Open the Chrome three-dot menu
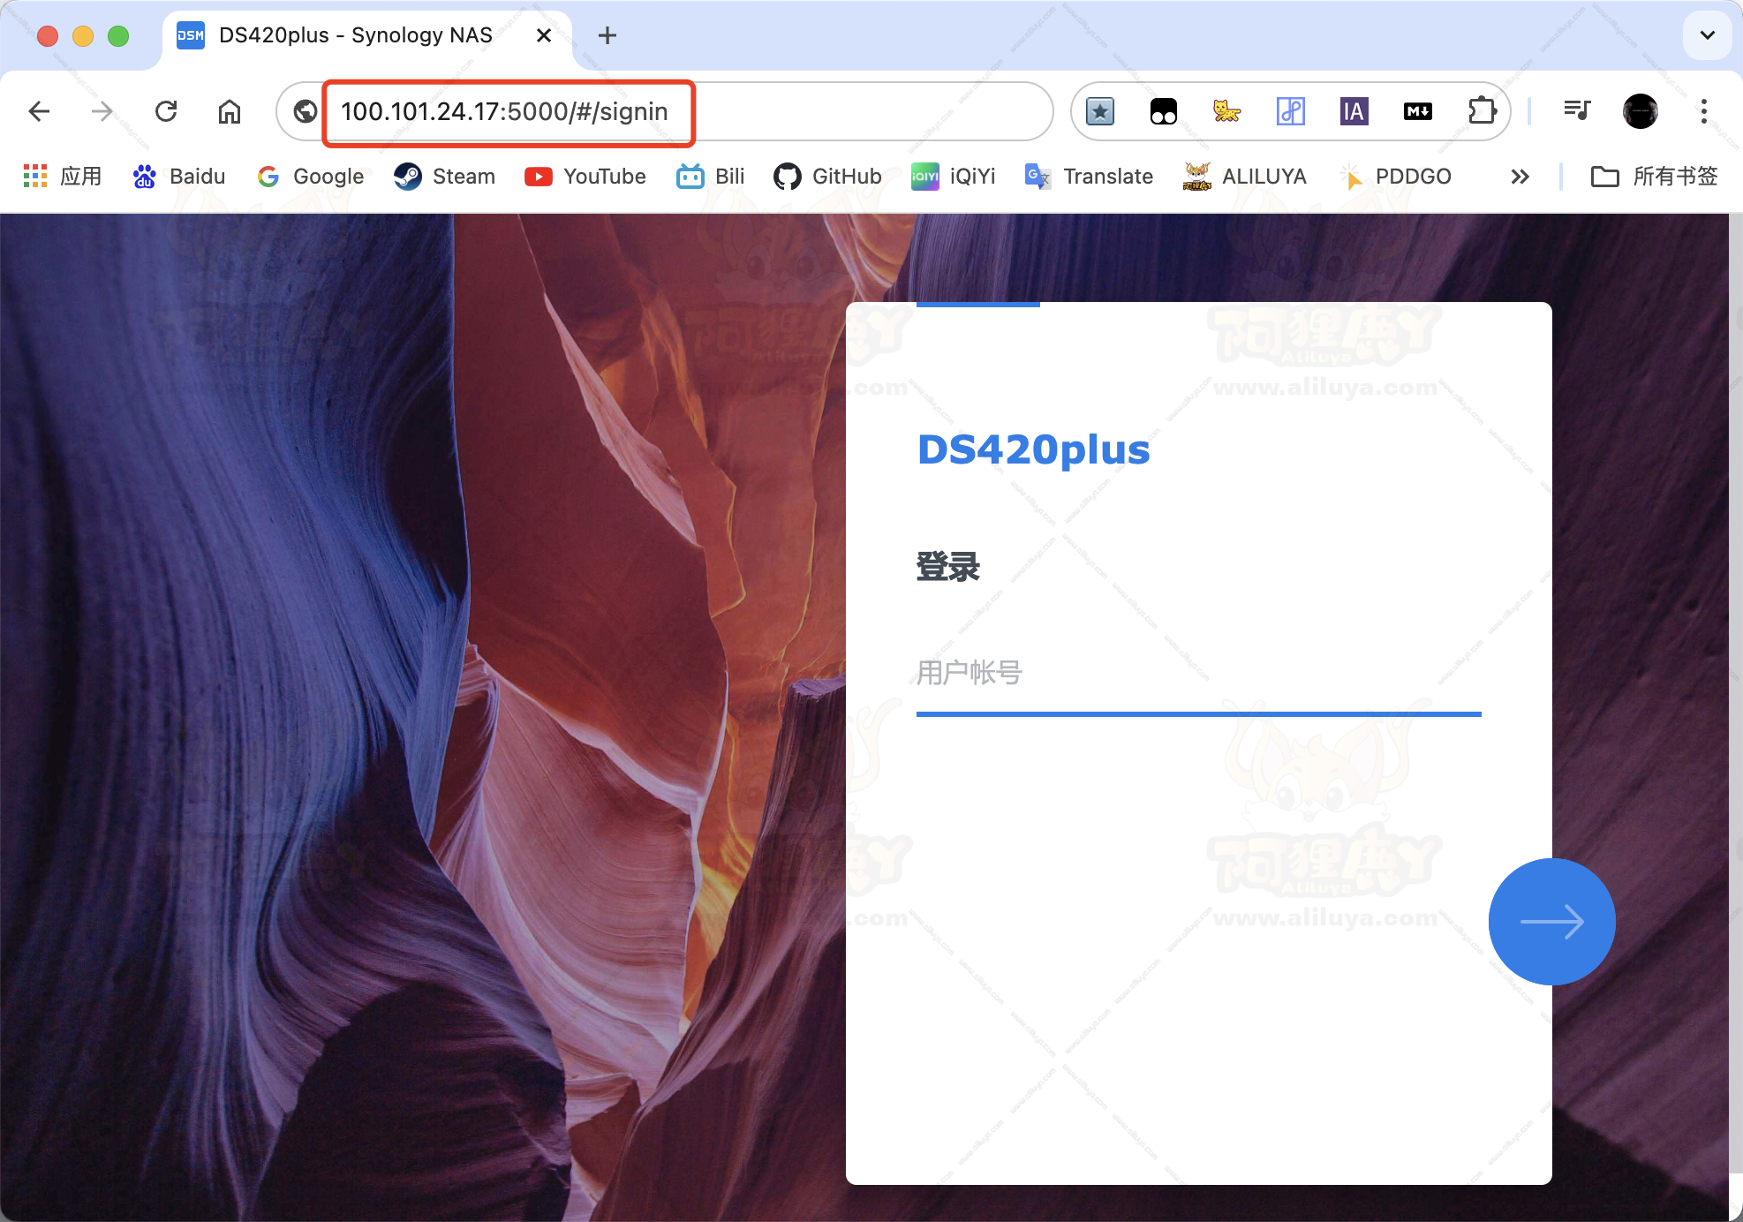1743x1222 pixels. pyautogui.click(x=1704, y=111)
